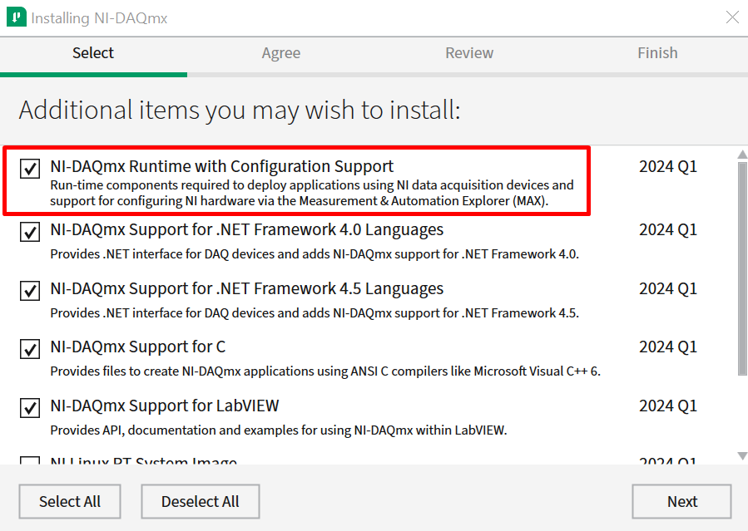Toggle .NET Framework 4.5 Languages support checkbox
The width and height of the screenshot is (748, 531).
pyautogui.click(x=30, y=291)
